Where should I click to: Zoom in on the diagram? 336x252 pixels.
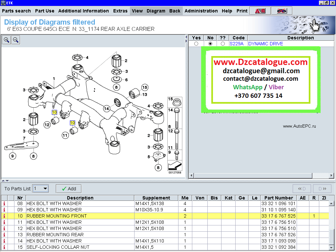coord(7,40)
